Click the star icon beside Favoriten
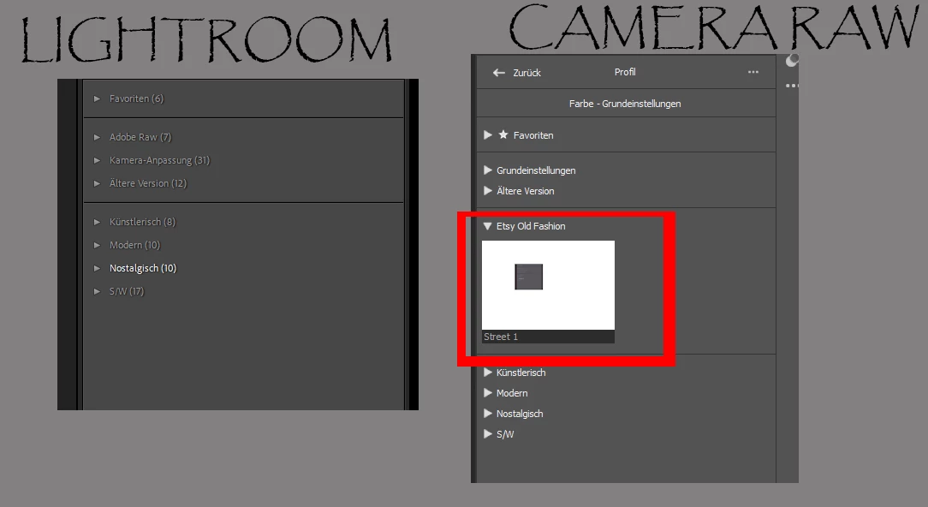This screenshot has width=928, height=507. [x=503, y=134]
